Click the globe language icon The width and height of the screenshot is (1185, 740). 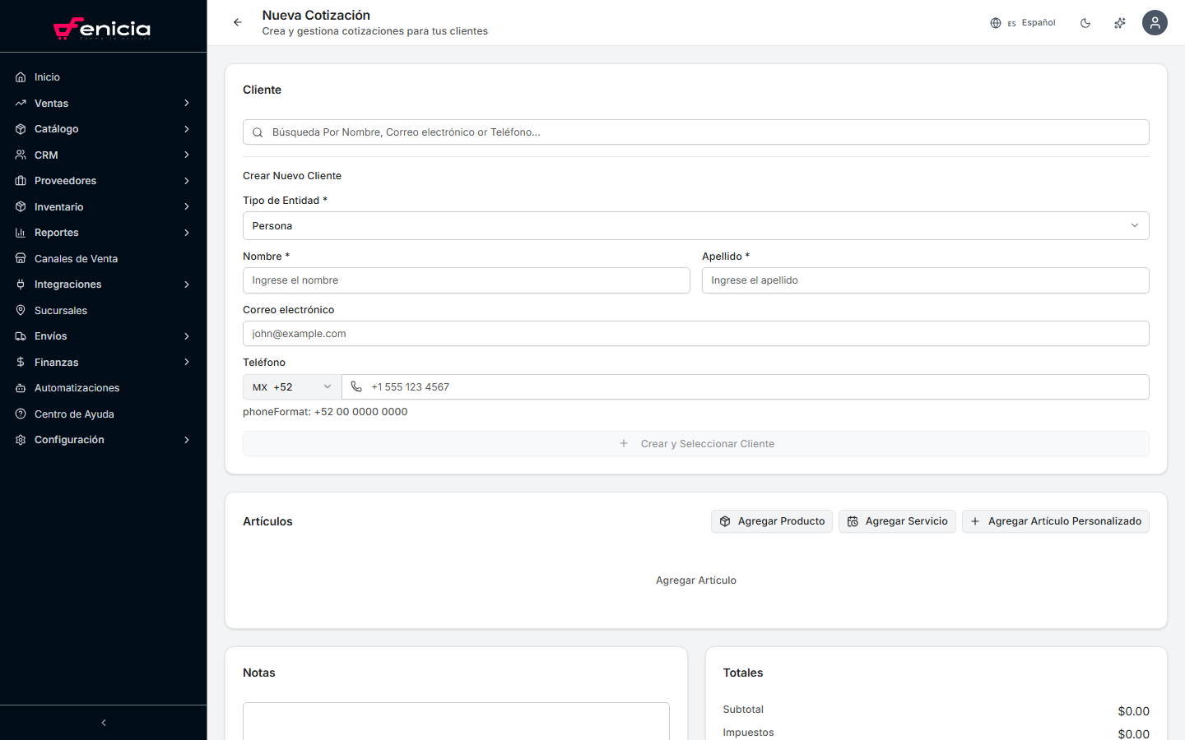coord(996,23)
